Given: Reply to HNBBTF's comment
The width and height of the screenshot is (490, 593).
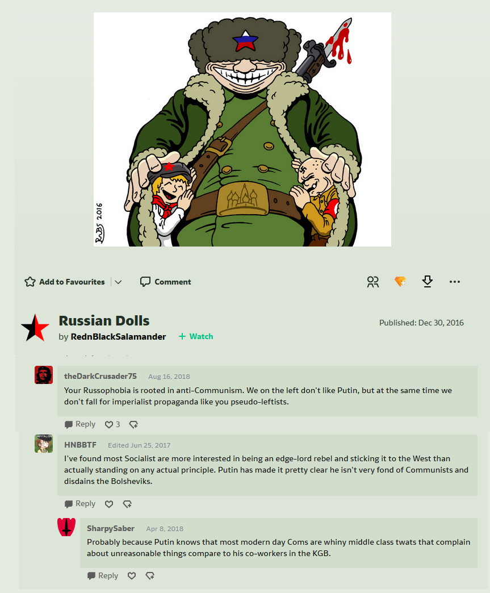Looking at the screenshot, I should (x=80, y=504).
